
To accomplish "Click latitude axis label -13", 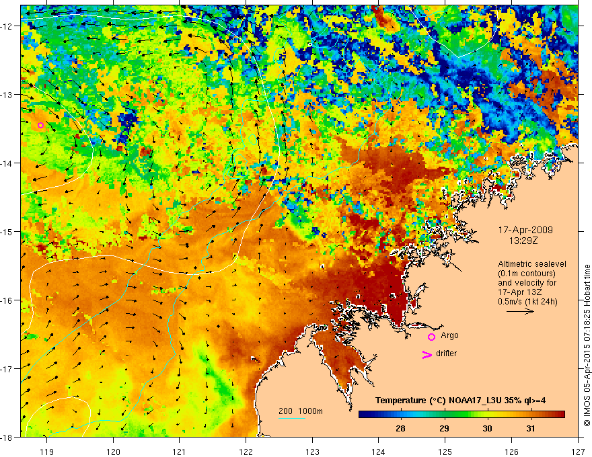I will pyautogui.click(x=7, y=95).
